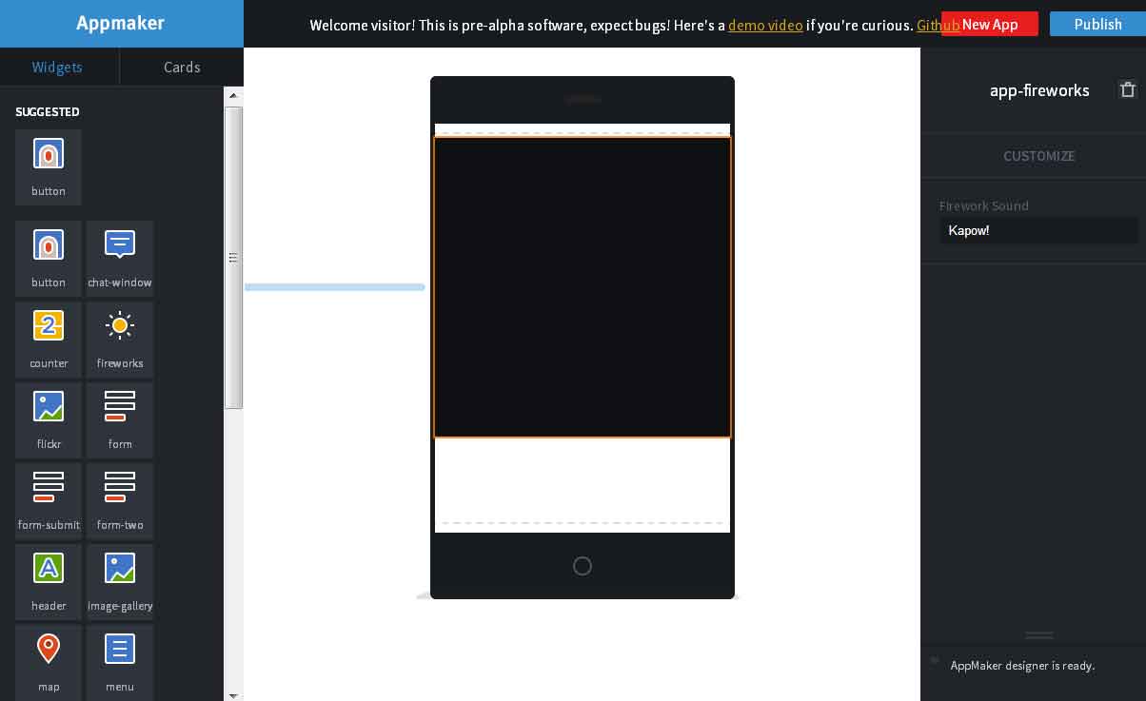The height and width of the screenshot is (701, 1146).
Task: Create a New App
Action: (990, 25)
